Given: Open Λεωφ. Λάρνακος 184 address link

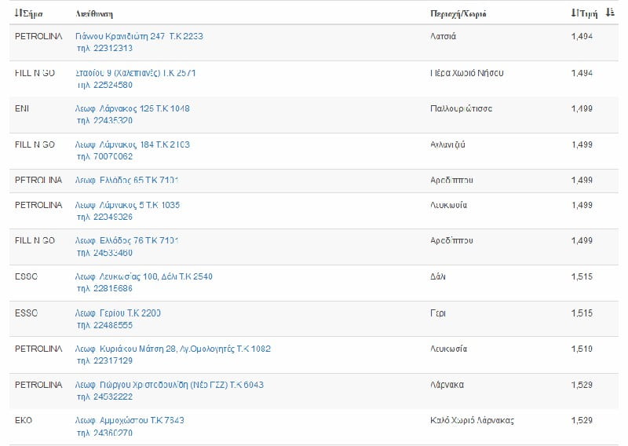Looking at the screenshot, I should [x=132, y=144].
